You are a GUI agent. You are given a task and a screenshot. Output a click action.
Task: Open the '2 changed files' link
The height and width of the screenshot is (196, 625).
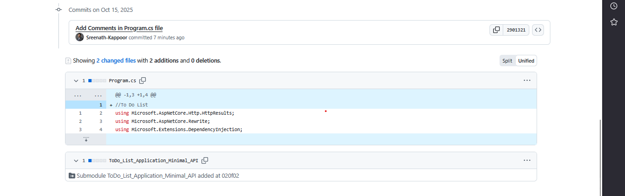click(x=116, y=60)
